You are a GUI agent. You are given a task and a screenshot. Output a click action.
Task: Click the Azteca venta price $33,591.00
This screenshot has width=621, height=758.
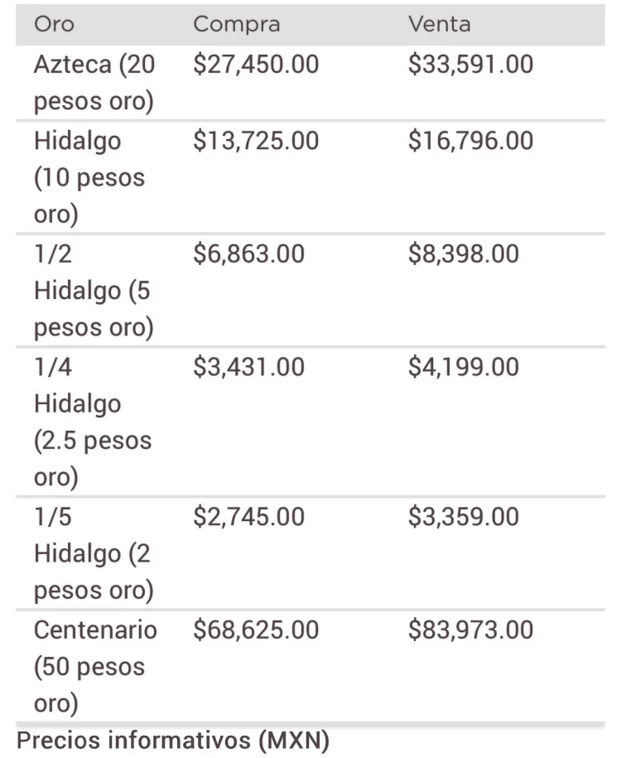pyautogui.click(x=470, y=65)
